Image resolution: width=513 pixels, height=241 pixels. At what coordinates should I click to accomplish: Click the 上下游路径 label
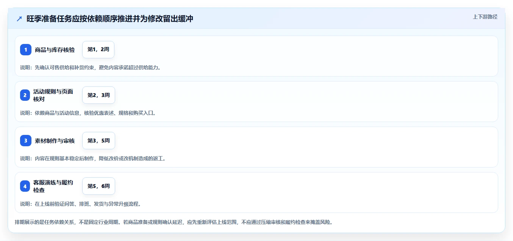point(485,17)
